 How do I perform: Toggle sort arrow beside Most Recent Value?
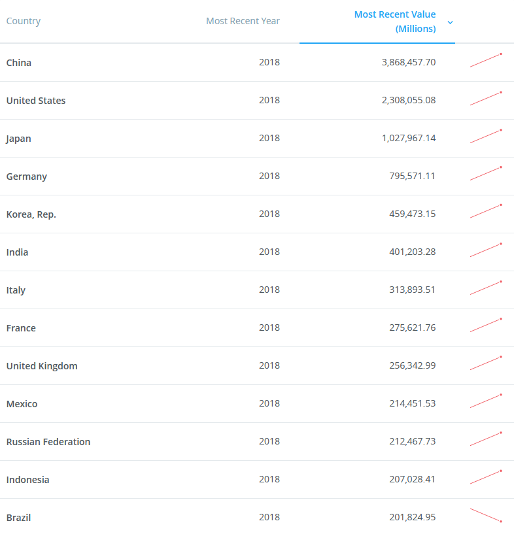(x=450, y=22)
